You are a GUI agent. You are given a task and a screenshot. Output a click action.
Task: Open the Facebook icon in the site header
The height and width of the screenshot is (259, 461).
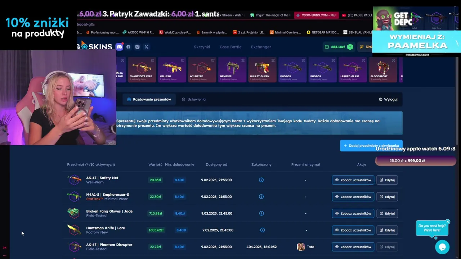click(128, 47)
